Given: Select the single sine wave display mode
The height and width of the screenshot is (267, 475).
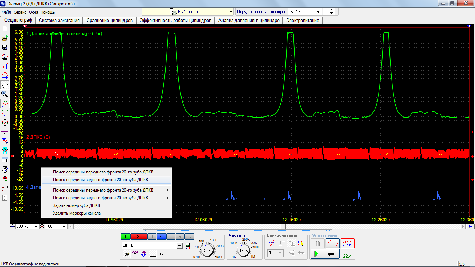Looking at the screenshot, I should point(332,243).
